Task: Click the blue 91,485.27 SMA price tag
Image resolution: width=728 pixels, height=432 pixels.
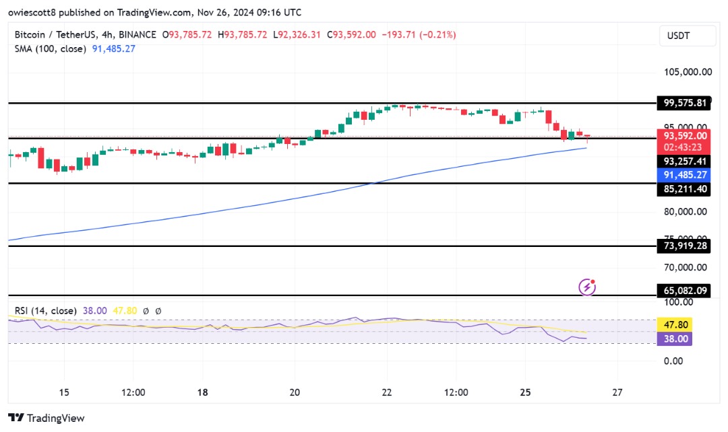Action: (x=684, y=176)
